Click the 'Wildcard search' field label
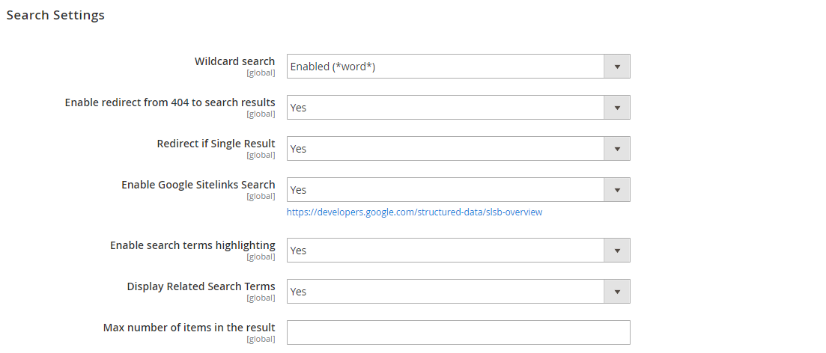826x353 pixels. [x=235, y=61]
